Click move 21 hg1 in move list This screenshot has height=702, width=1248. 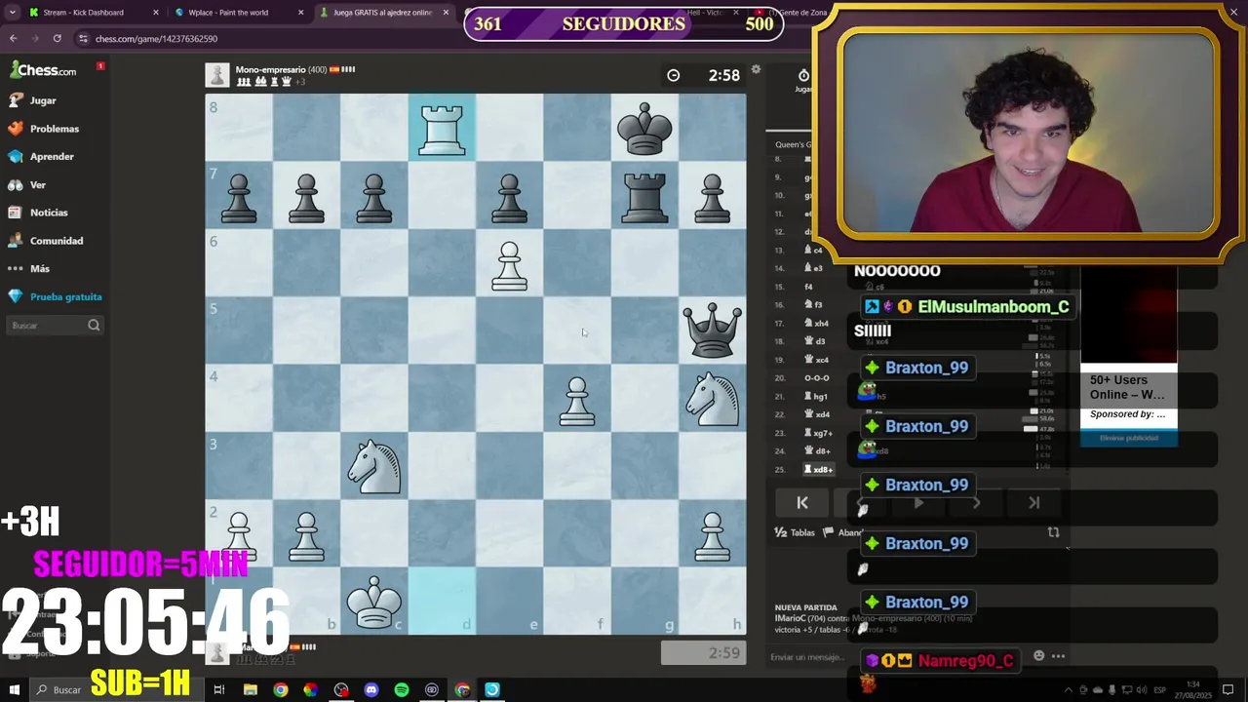coord(815,396)
